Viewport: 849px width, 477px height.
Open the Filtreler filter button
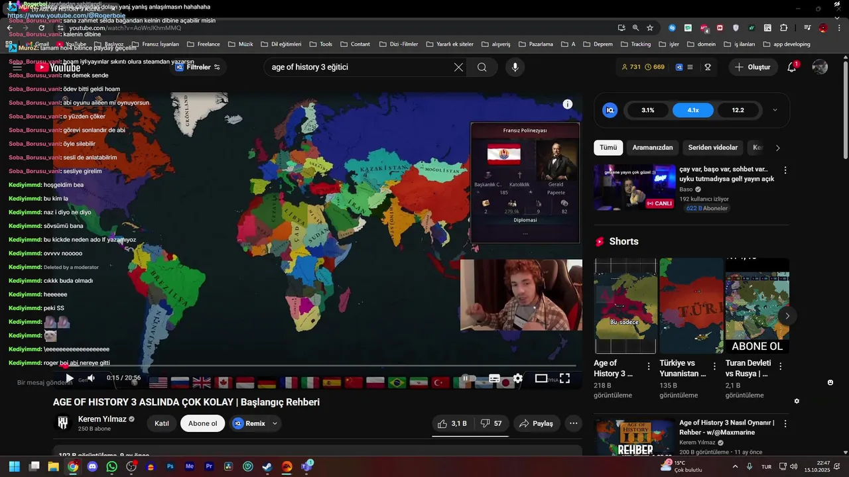click(x=198, y=67)
